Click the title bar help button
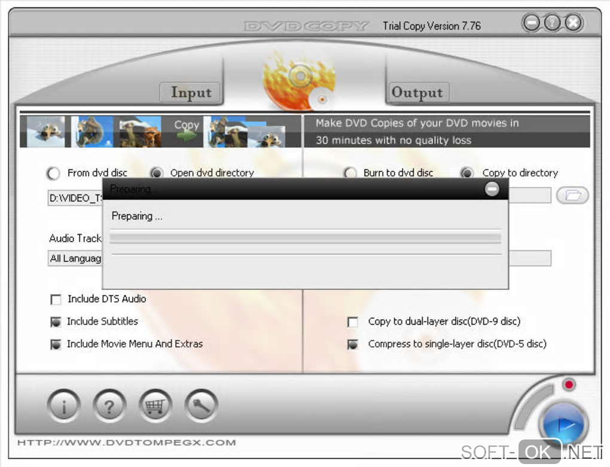The height and width of the screenshot is (467, 610). [x=553, y=23]
